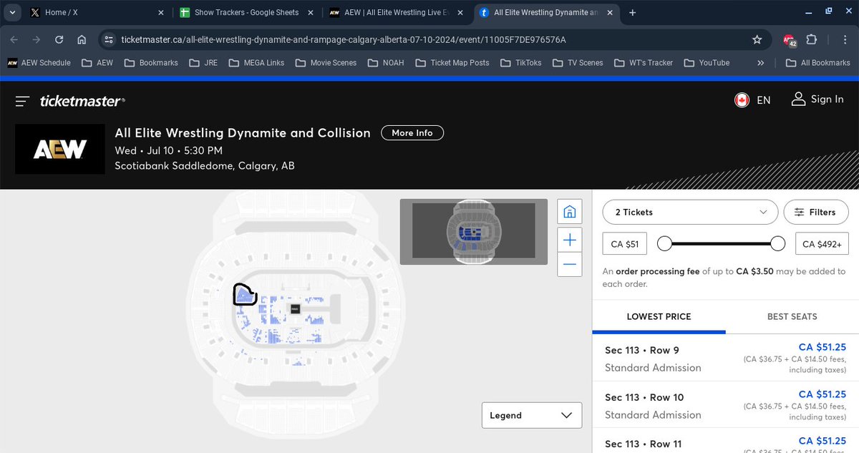Click the CA $51 minimum price field

click(x=625, y=244)
